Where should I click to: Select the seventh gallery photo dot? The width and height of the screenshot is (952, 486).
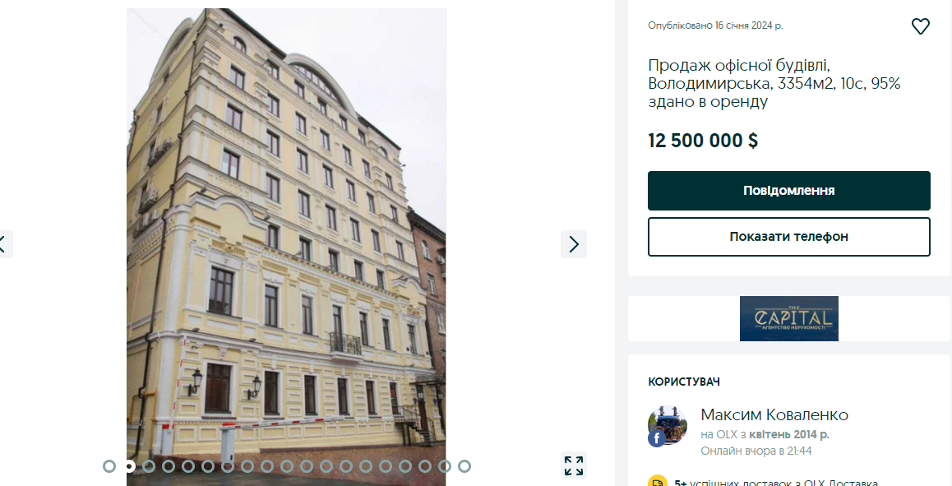pyautogui.click(x=228, y=466)
